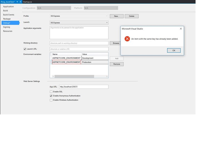Click right scroll arrow in variables grid
Viewport: 200px width, 141px height.
coord(107,76)
